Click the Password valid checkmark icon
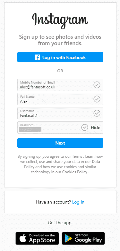120x251 pixels. [85, 127]
